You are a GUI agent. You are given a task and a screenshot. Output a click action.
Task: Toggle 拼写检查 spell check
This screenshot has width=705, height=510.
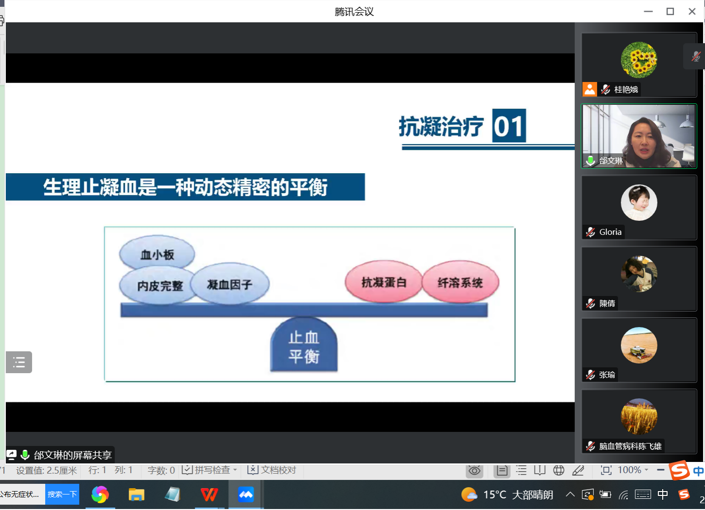(206, 470)
